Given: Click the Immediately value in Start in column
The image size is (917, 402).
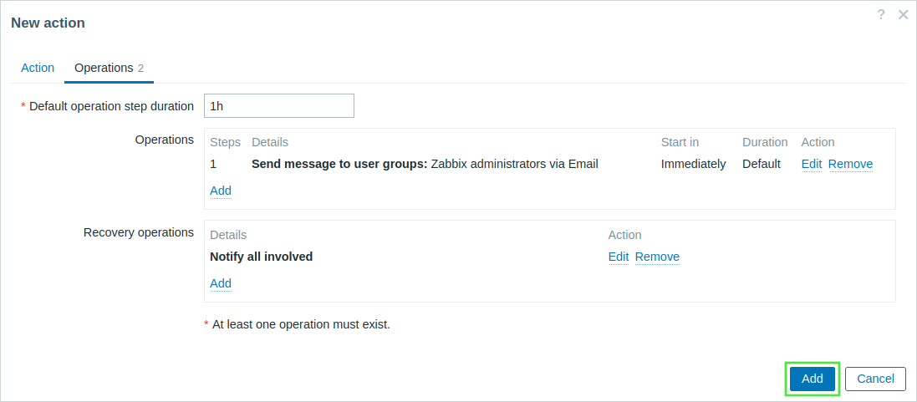Looking at the screenshot, I should (694, 164).
